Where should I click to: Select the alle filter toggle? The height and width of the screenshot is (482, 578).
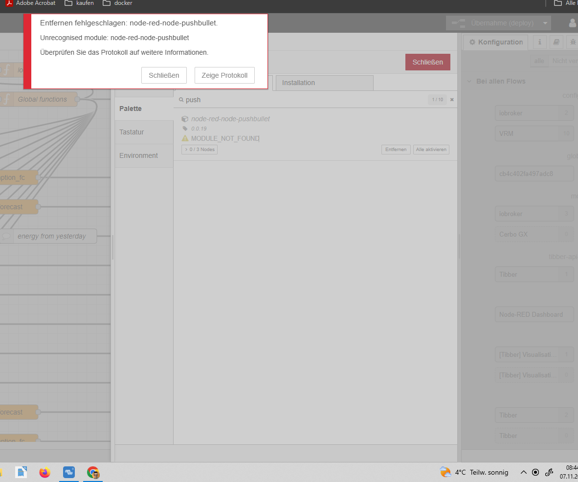[539, 61]
